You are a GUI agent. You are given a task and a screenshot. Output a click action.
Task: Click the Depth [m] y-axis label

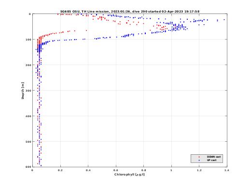point(23,91)
